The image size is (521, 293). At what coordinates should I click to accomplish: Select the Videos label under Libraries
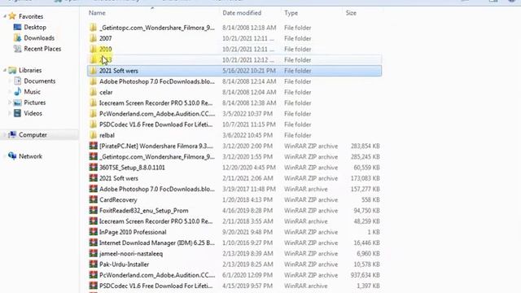(33, 113)
